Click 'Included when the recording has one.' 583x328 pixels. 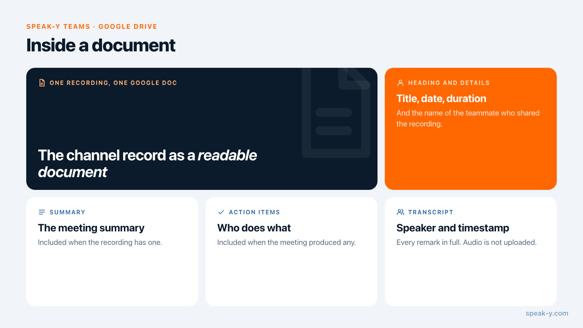click(100, 242)
